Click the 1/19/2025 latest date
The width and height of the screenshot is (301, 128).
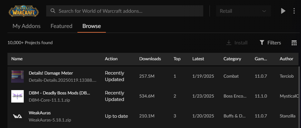[203, 76]
